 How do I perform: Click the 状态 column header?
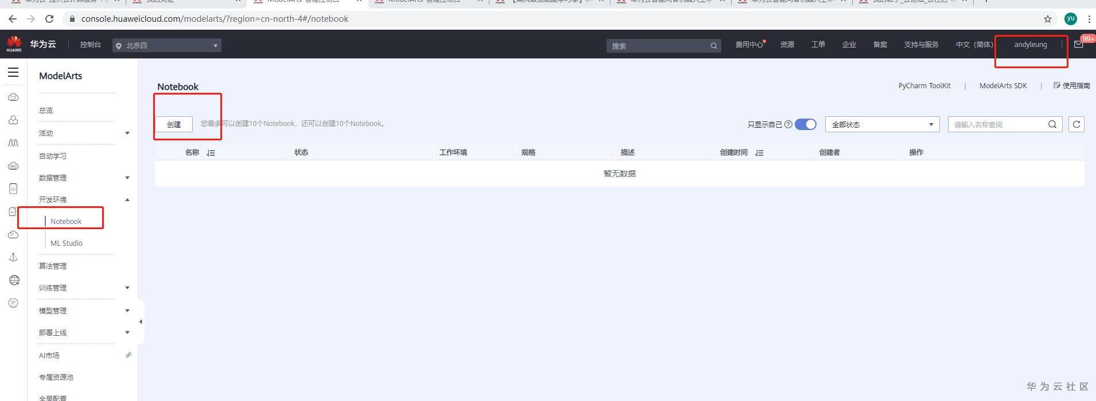click(301, 152)
